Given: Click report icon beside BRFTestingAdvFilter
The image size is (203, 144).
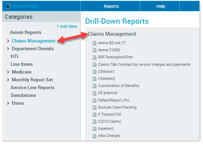Looking at the screenshot, I should 95,57.
